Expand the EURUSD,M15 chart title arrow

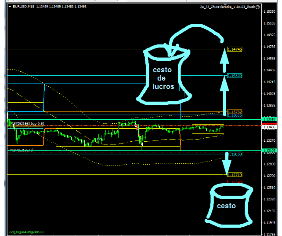[9, 7]
